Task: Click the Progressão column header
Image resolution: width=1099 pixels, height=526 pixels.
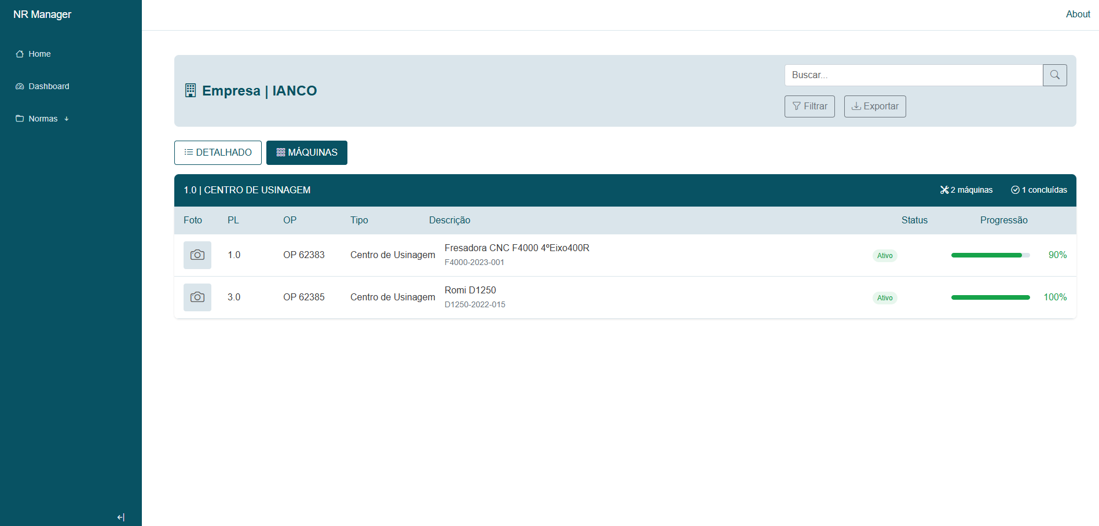Action: [x=1004, y=220]
